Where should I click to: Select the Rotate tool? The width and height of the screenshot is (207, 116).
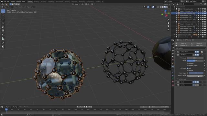pos(3,23)
